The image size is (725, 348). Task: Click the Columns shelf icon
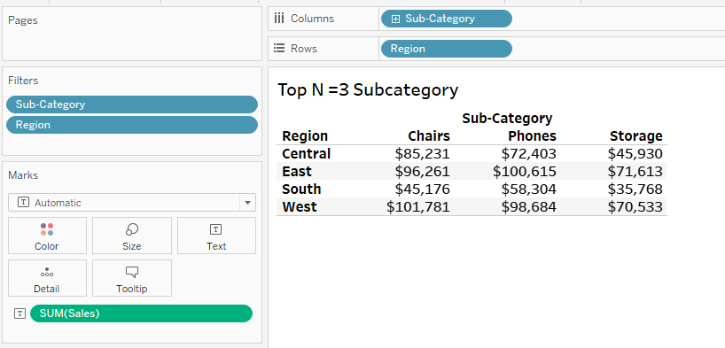pyautogui.click(x=279, y=19)
